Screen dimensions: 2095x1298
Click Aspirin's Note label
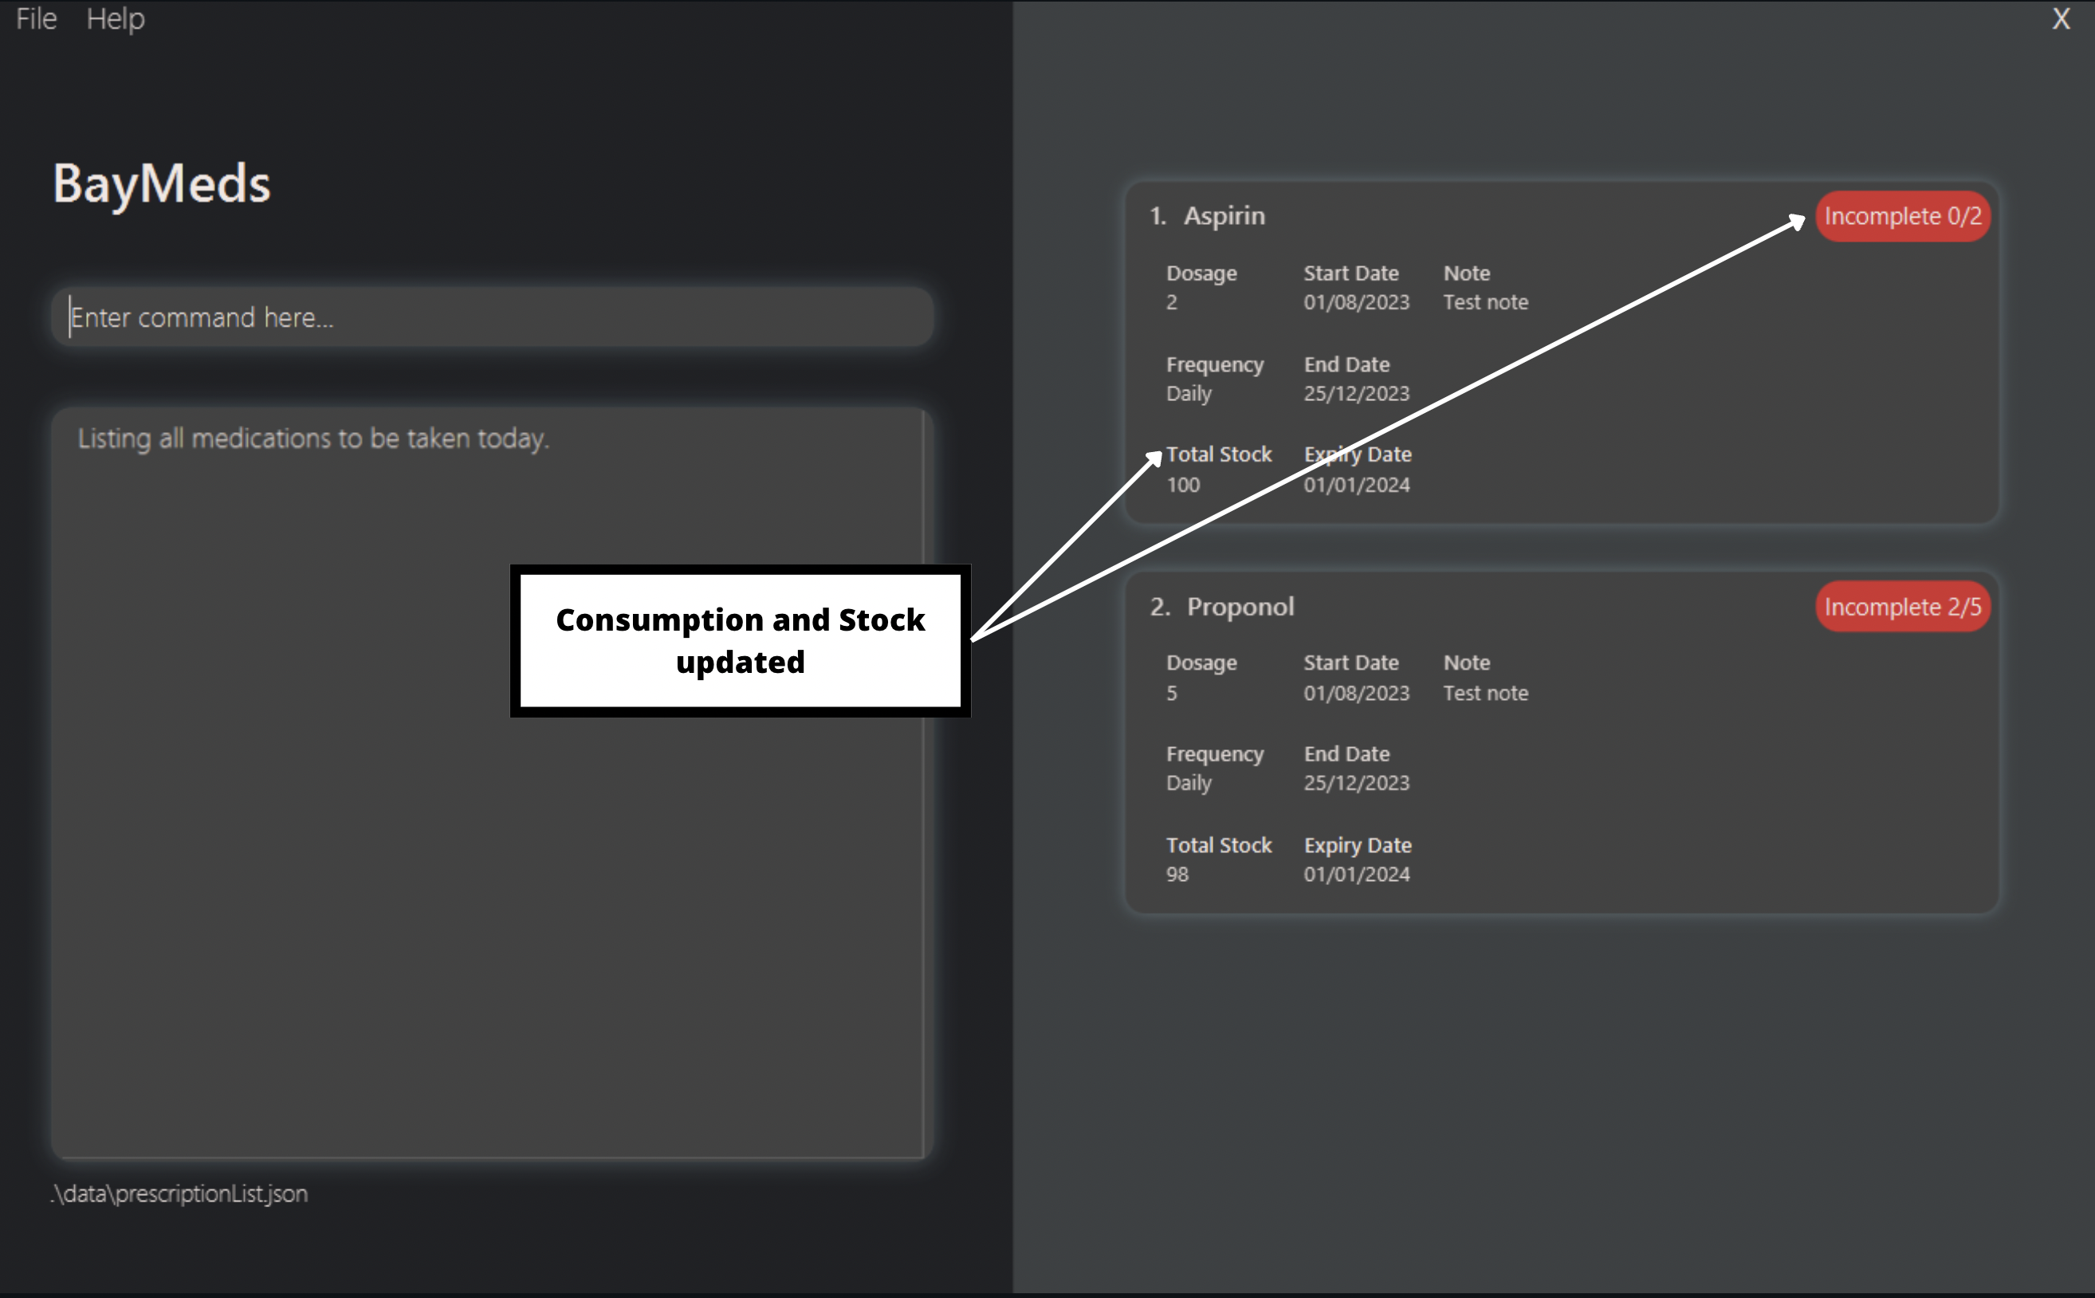point(1467,273)
